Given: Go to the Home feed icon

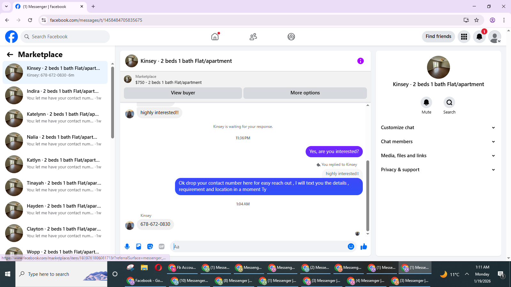Looking at the screenshot, I should pyautogui.click(x=215, y=37).
